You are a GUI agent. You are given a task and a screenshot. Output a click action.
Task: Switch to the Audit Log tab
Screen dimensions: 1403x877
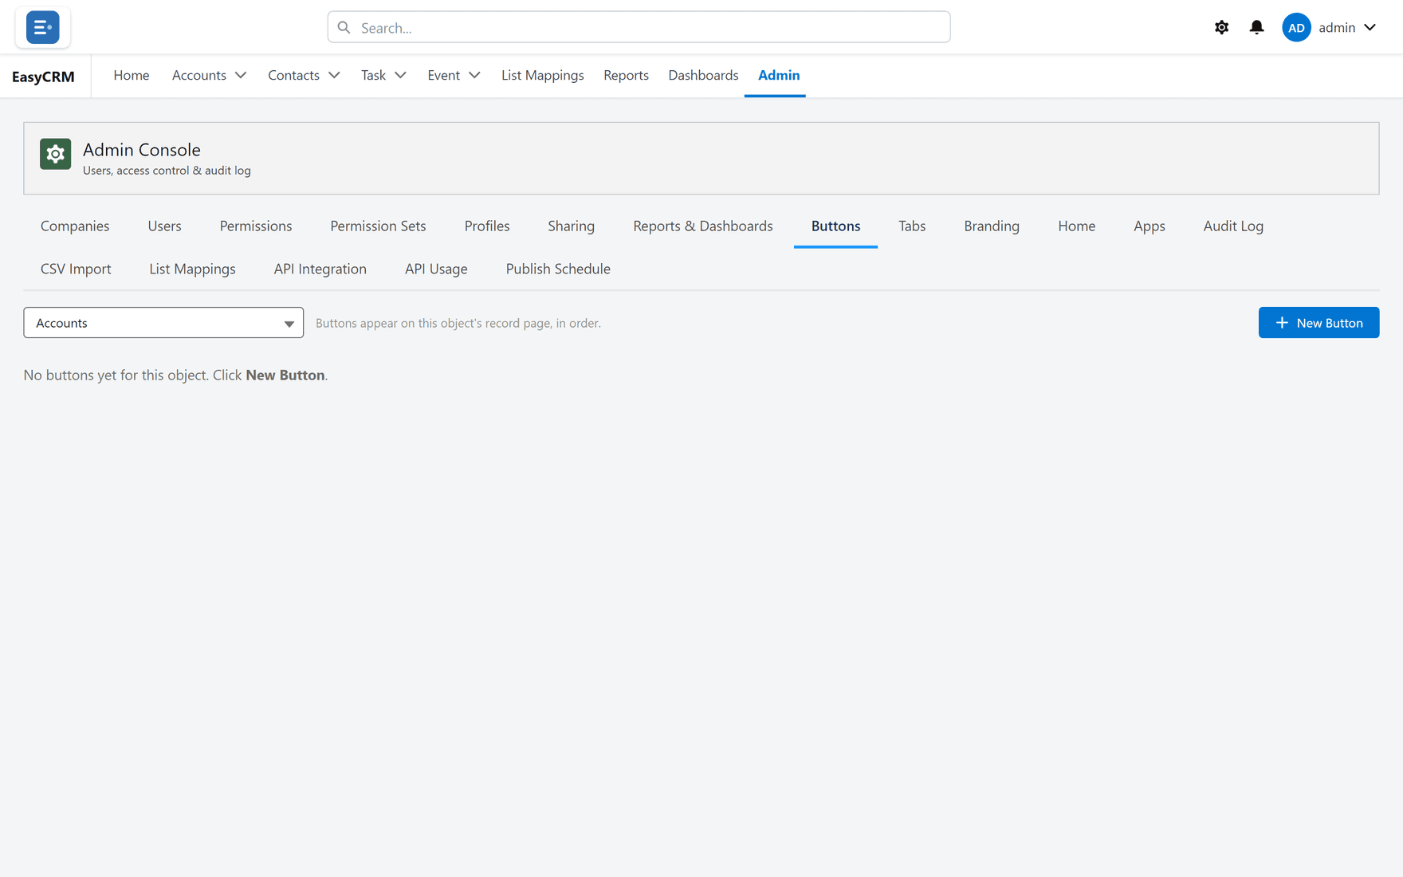1233,226
